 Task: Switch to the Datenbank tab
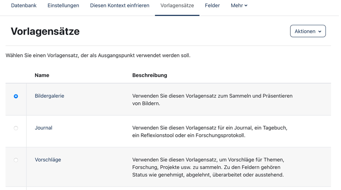click(x=24, y=6)
